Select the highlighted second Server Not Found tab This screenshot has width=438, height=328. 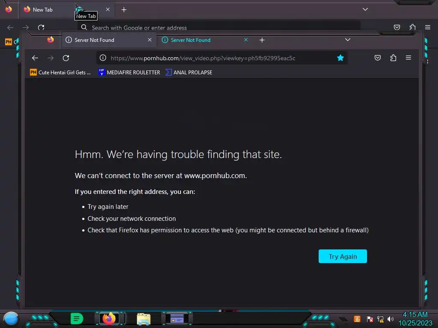point(205,40)
